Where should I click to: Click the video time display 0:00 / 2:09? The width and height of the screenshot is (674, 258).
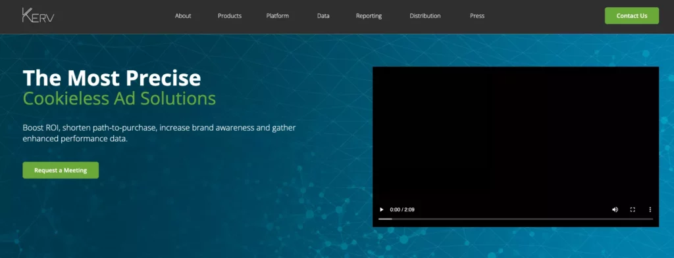(402, 209)
